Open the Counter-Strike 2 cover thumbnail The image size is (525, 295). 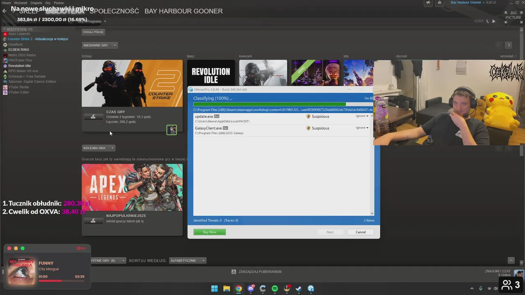(132, 84)
